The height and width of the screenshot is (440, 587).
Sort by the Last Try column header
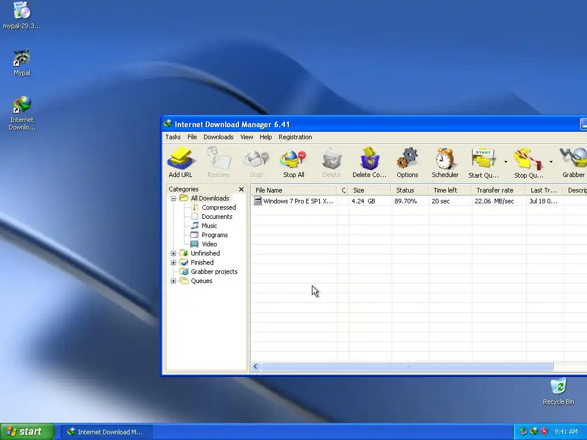coord(545,190)
